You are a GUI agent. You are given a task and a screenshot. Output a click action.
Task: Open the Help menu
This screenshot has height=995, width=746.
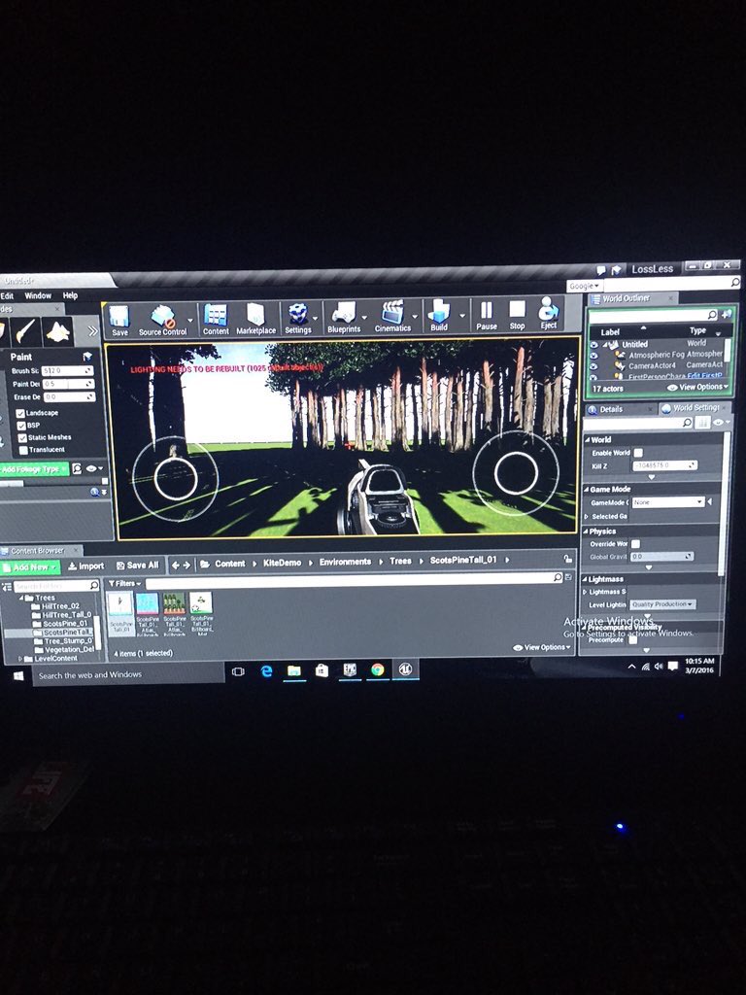tap(70, 295)
